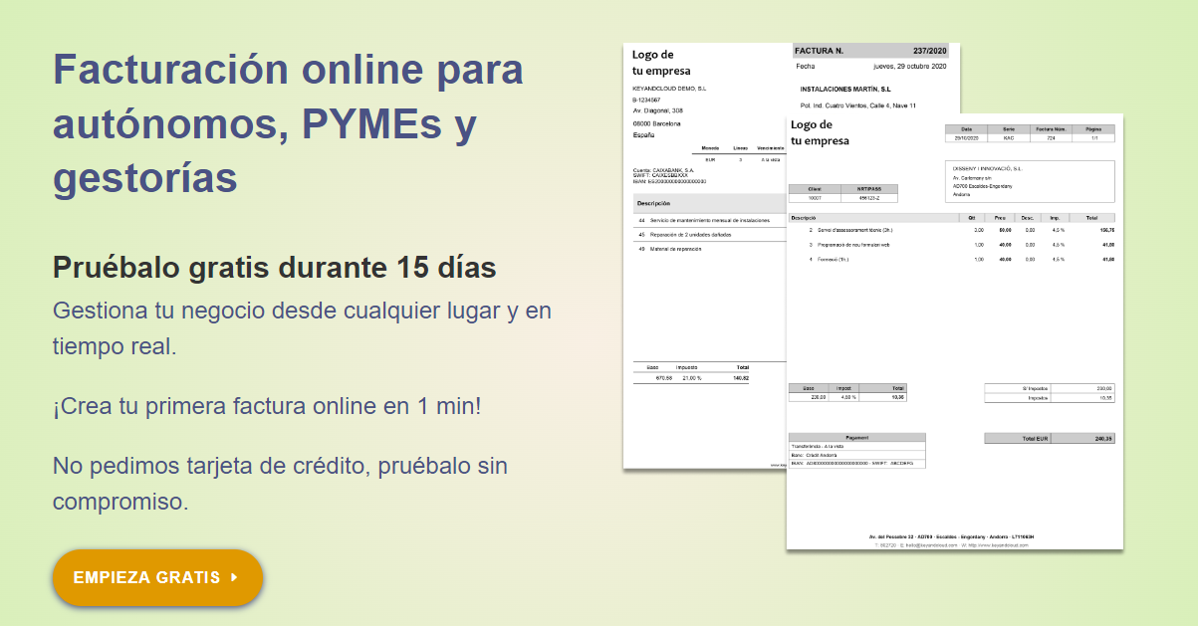
Task: Click the Pagament section of the invoice
Action: click(x=856, y=448)
